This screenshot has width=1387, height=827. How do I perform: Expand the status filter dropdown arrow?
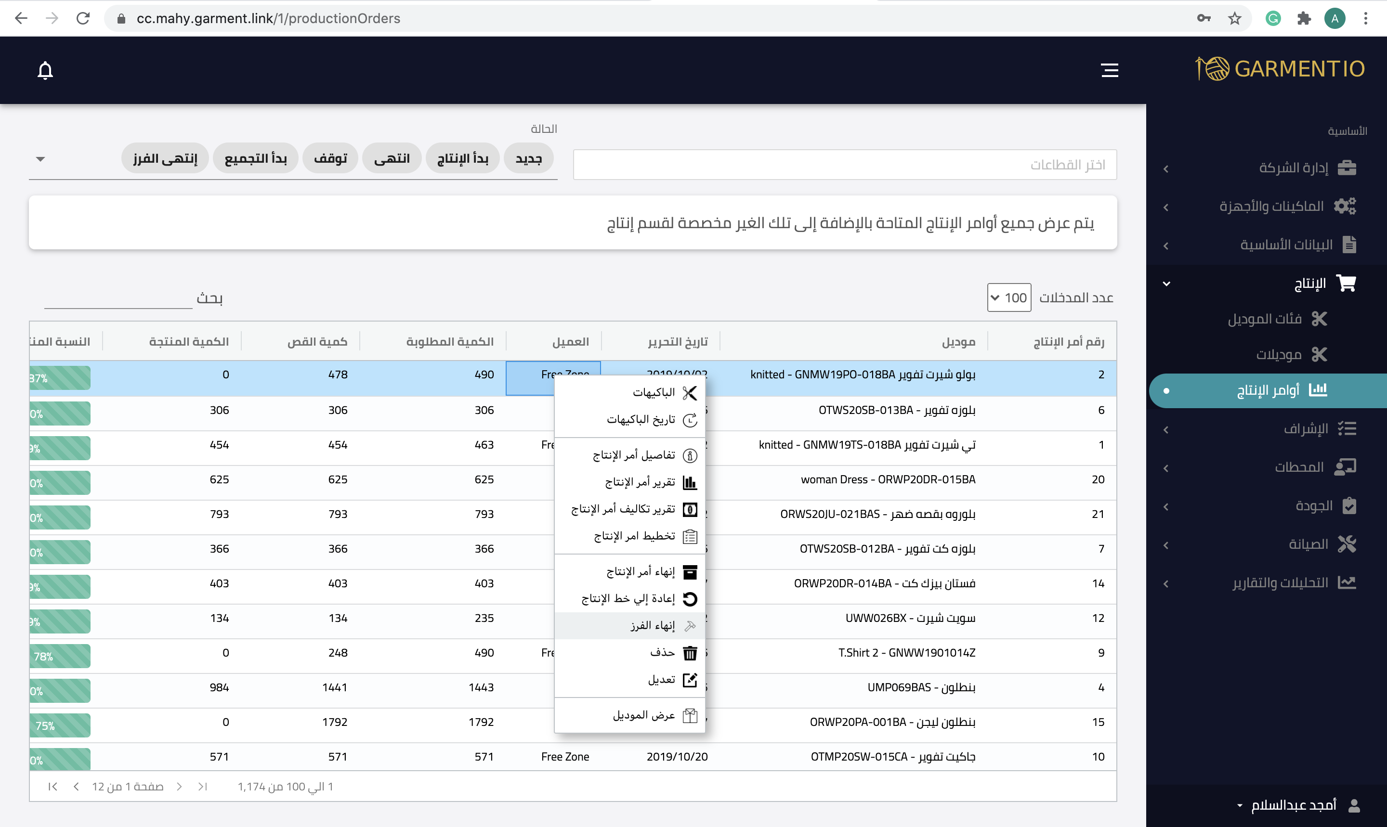40,159
